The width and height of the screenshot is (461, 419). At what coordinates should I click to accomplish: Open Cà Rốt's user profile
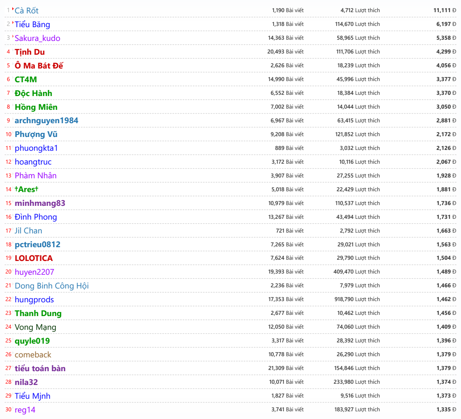27,11
